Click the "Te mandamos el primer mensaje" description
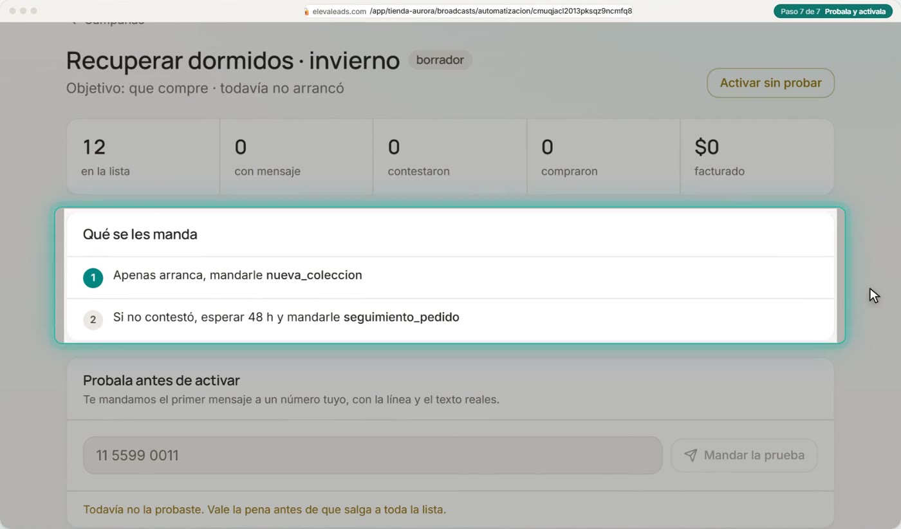 291,400
